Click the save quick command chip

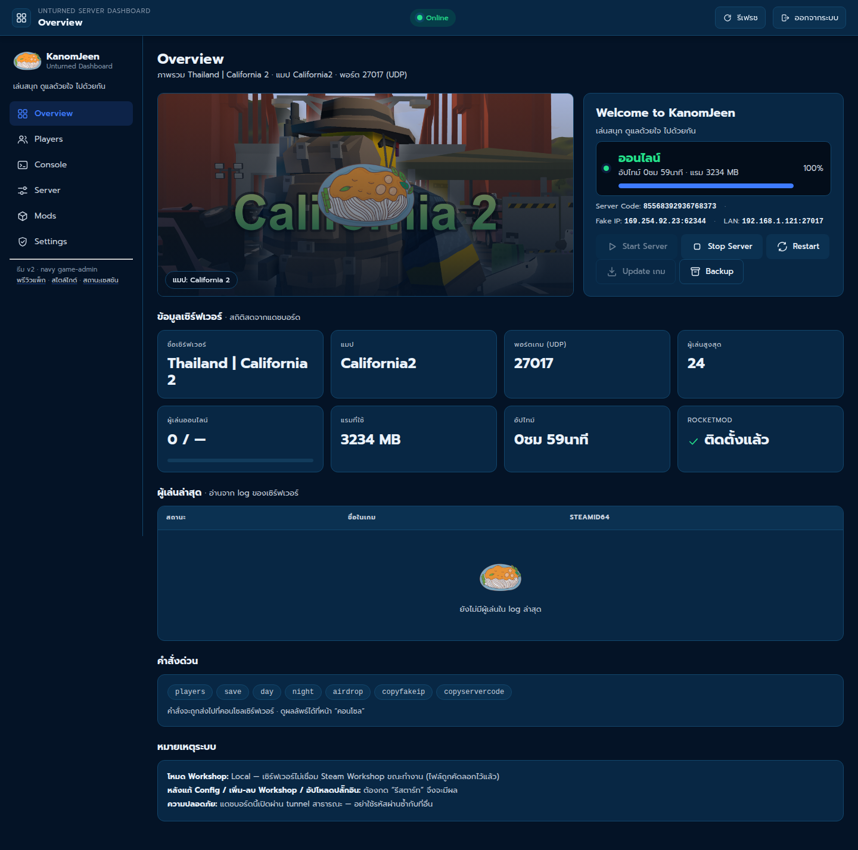233,692
